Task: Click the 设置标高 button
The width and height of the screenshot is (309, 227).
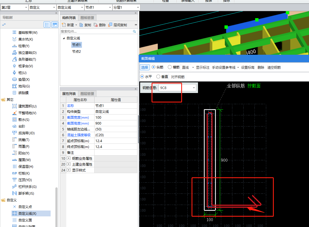Action: point(248,68)
